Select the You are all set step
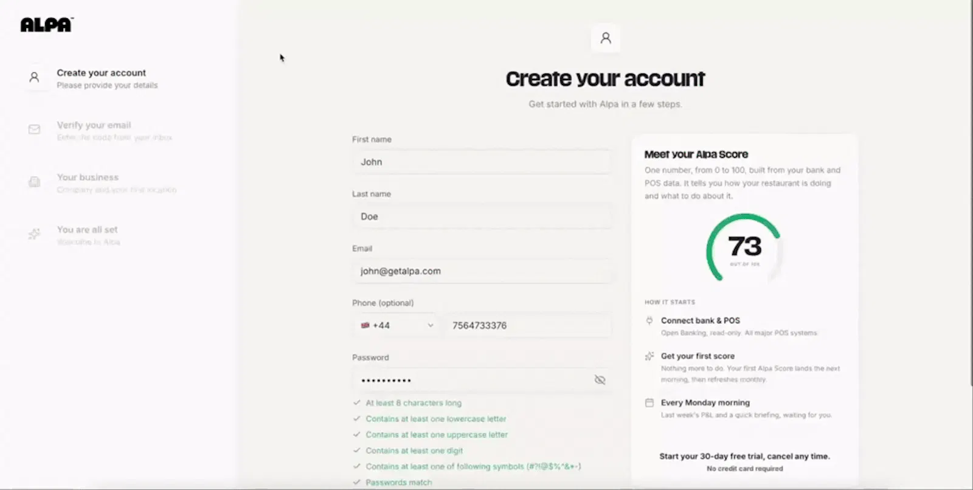The image size is (973, 490). coord(73,235)
